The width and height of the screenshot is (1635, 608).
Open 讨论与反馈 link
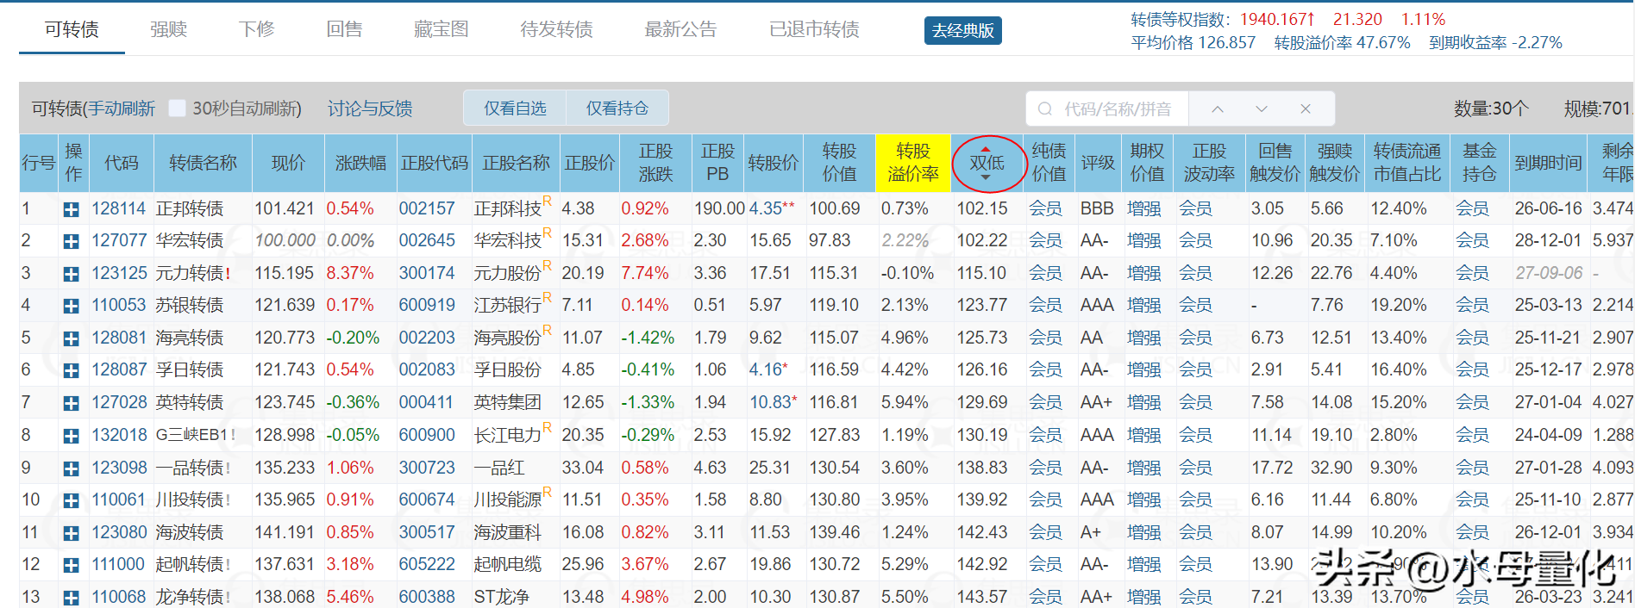[x=370, y=109]
